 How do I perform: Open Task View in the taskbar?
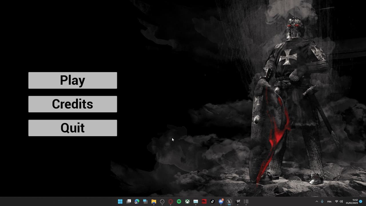pos(129,201)
